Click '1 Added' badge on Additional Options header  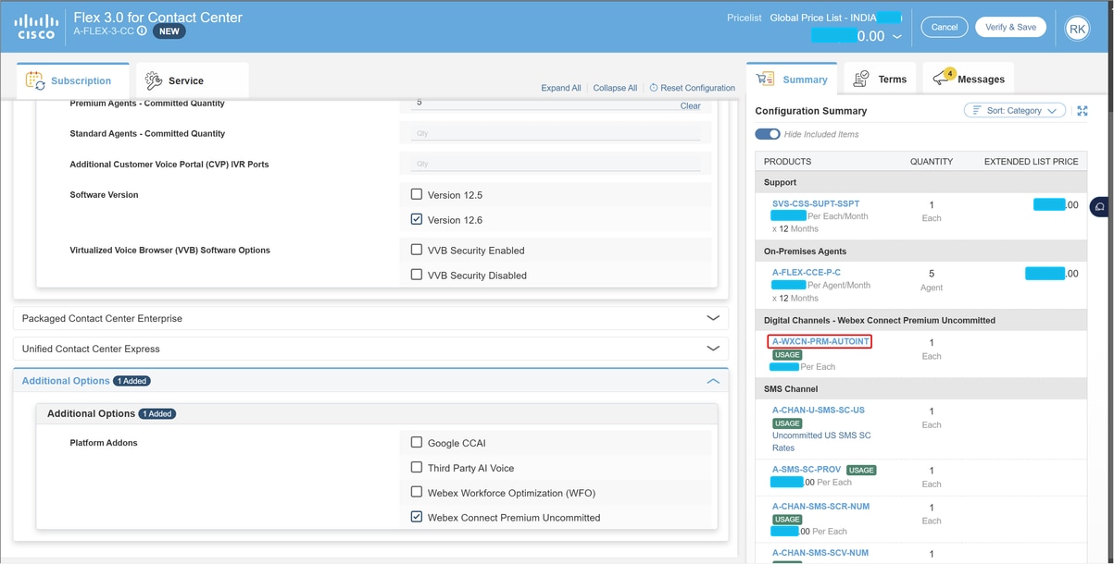131,381
